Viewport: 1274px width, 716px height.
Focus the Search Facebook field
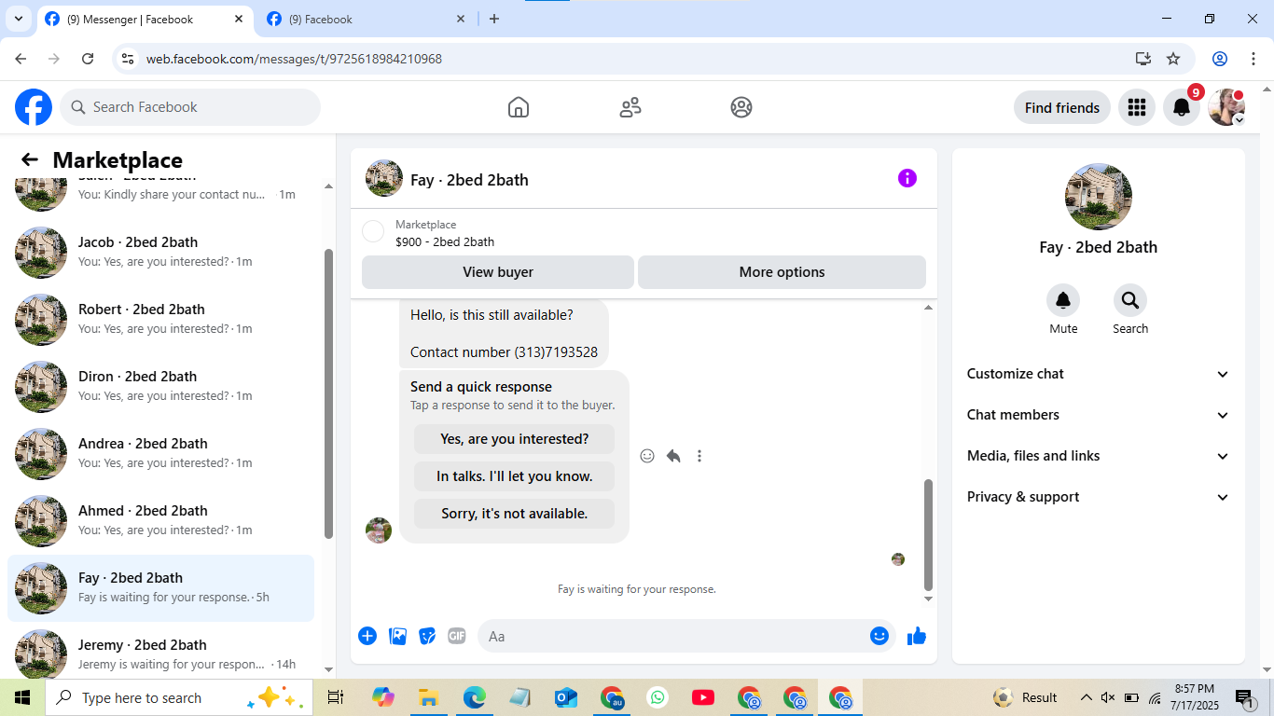(190, 107)
